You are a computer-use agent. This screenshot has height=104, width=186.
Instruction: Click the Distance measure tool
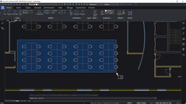[119, 12]
